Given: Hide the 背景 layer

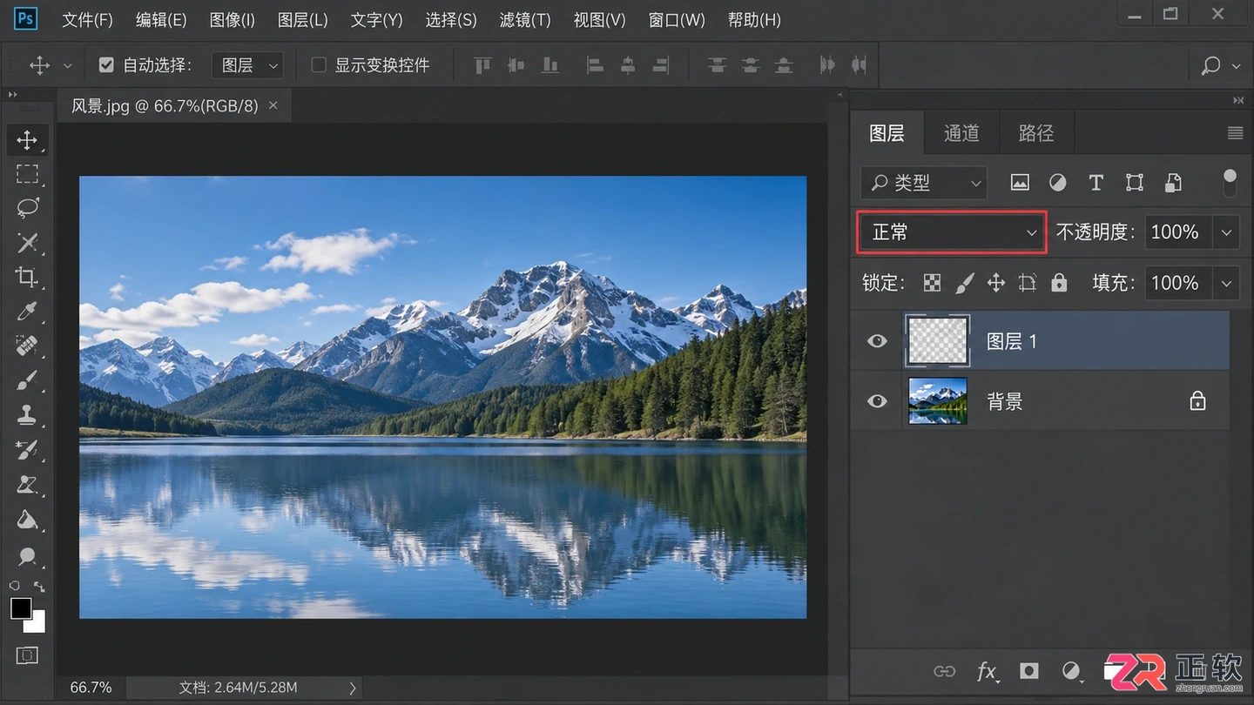Looking at the screenshot, I should click(x=877, y=401).
